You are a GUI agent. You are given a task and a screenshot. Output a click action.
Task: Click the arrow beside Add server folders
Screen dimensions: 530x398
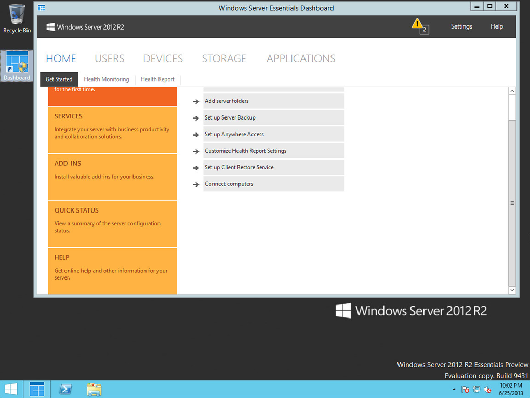[196, 101]
